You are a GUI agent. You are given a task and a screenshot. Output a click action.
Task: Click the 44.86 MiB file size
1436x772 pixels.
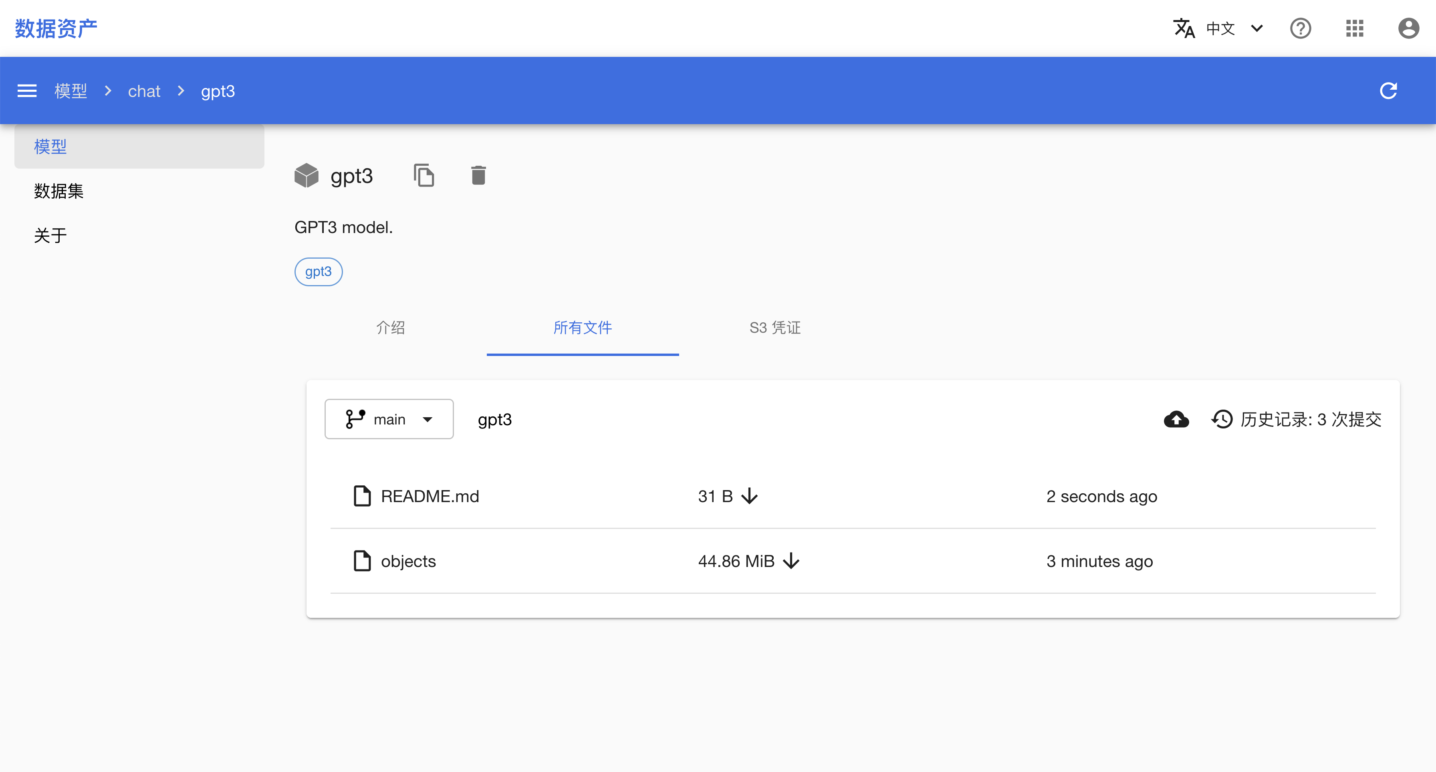tap(736, 561)
